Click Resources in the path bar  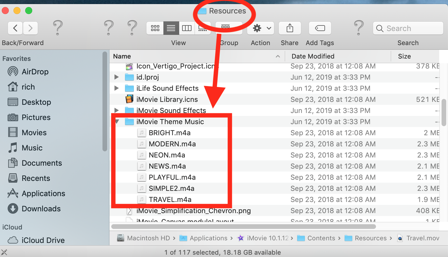[366, 238]
